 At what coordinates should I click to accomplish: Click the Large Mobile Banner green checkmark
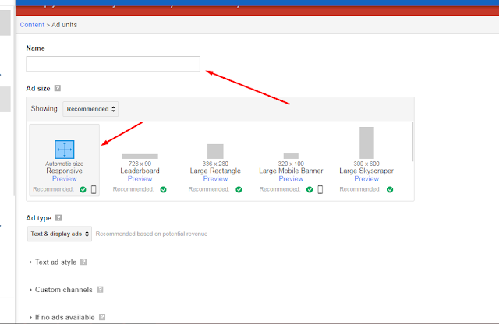pyautogui.click(x=310, y=189)
